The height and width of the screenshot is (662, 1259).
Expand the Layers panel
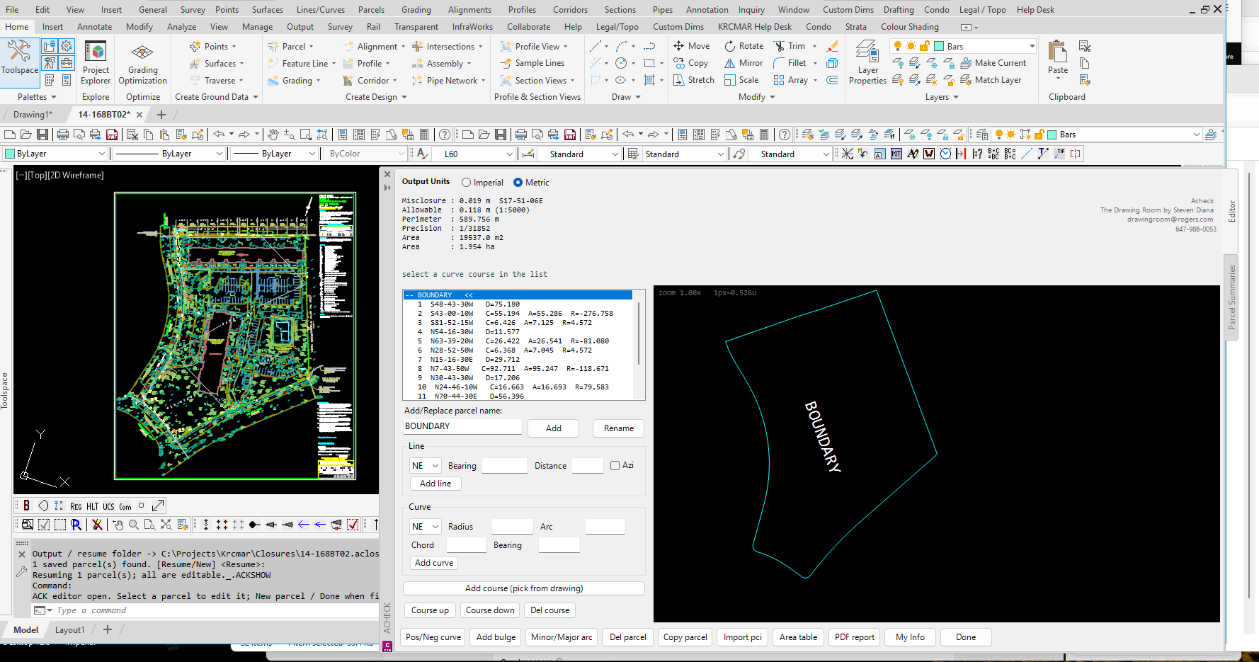(942, 97)
